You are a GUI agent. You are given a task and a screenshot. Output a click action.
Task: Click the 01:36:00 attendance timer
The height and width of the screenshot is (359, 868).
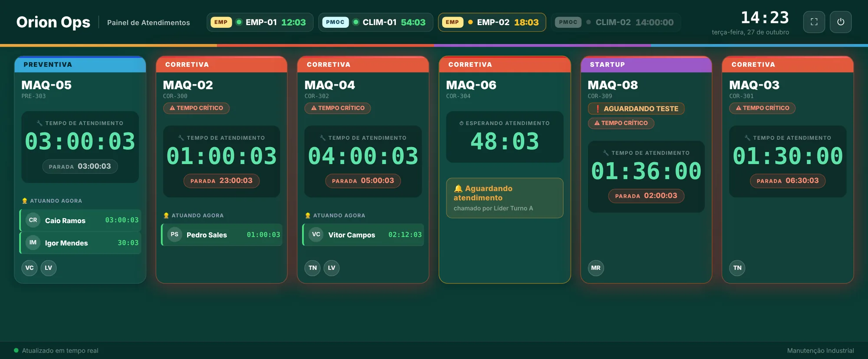pyautogui.click(x=646, y=171)
